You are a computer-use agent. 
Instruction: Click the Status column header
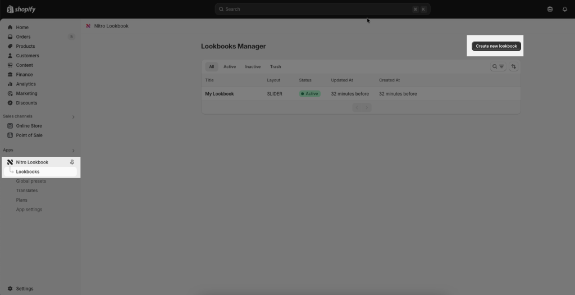click(305, 80)
